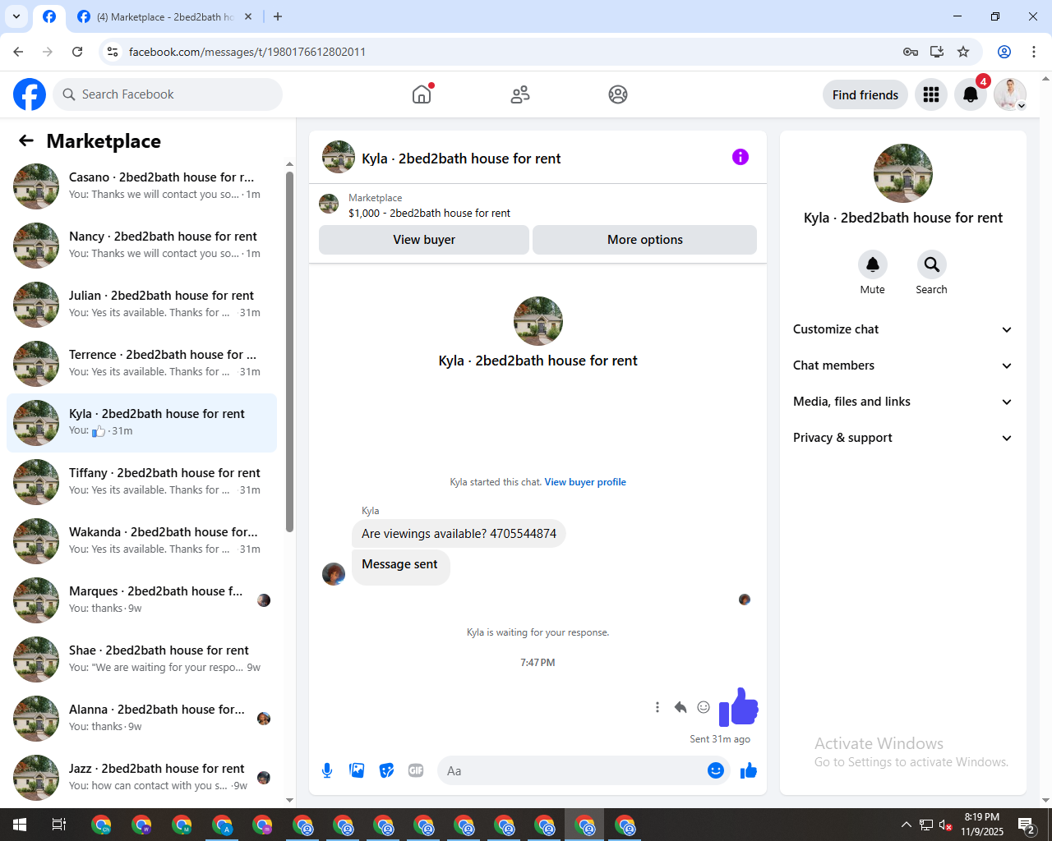Click the listing thumbnail in Marketplace banner

click(x=329, y=204)
